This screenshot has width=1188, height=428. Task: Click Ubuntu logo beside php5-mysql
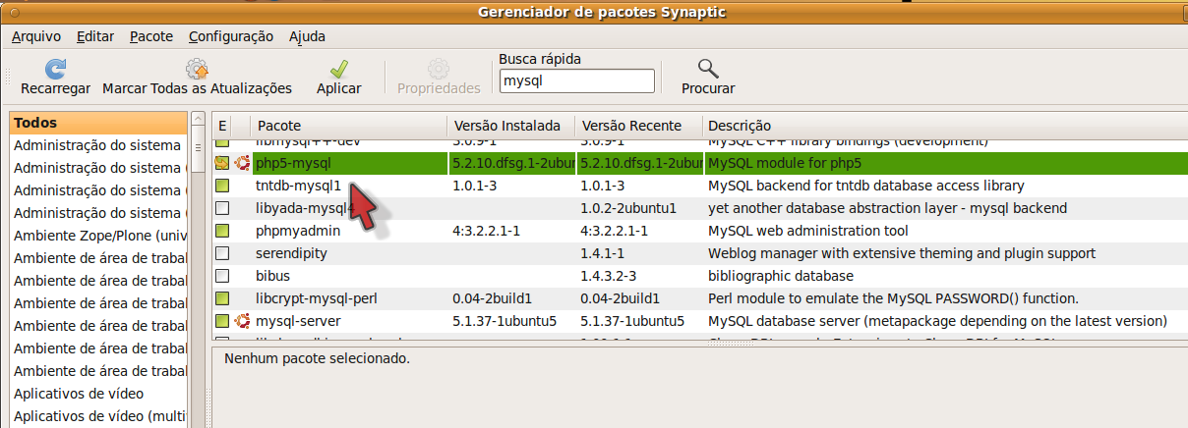[x=242, y=163]
